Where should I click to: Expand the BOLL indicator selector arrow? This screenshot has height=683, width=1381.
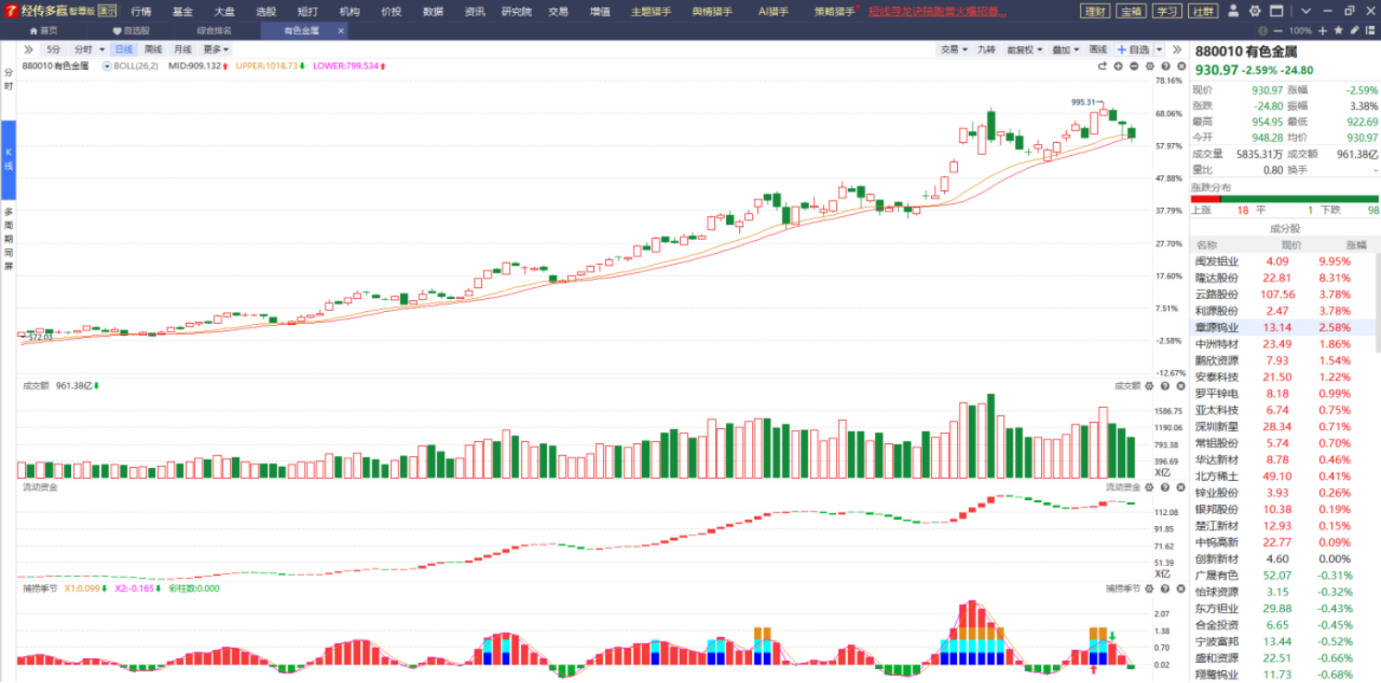[107, 66]
